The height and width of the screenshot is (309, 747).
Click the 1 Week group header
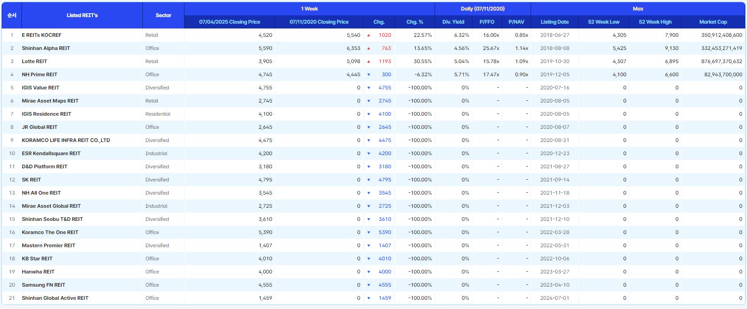click(309, 9)
